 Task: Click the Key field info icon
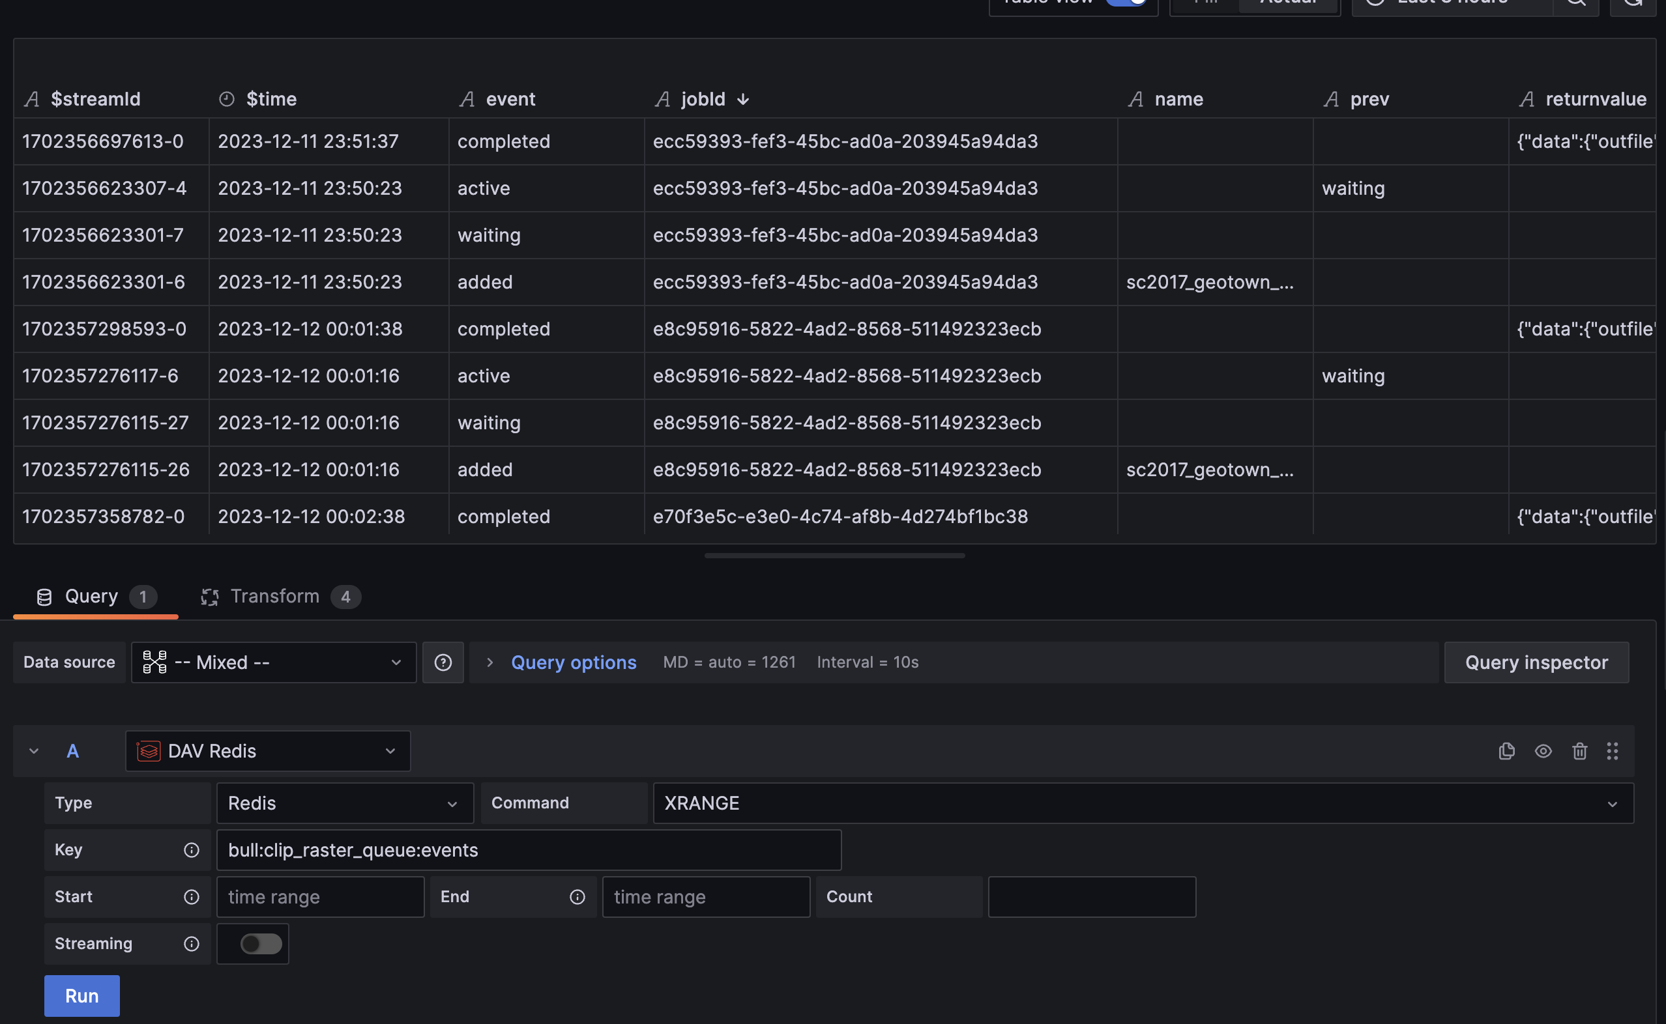pyautogui.click(x=192, y=850)
